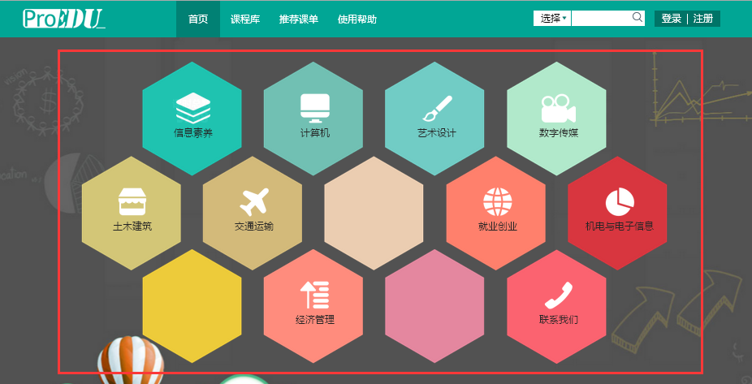Click the 注册 register link

pos(703,19)
